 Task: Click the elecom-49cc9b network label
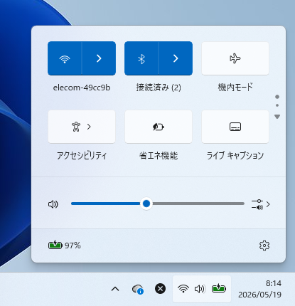[x=82, y=88]
